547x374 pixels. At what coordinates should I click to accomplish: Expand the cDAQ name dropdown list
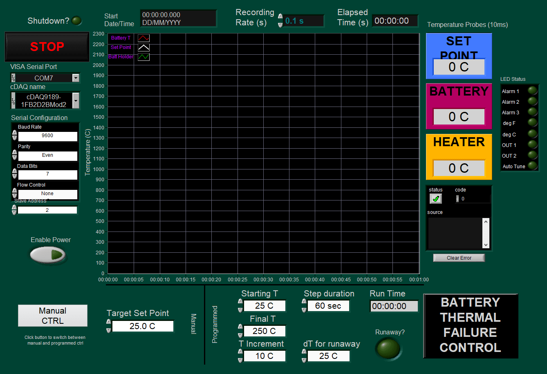pyautogui.click(x=76, y=100)
